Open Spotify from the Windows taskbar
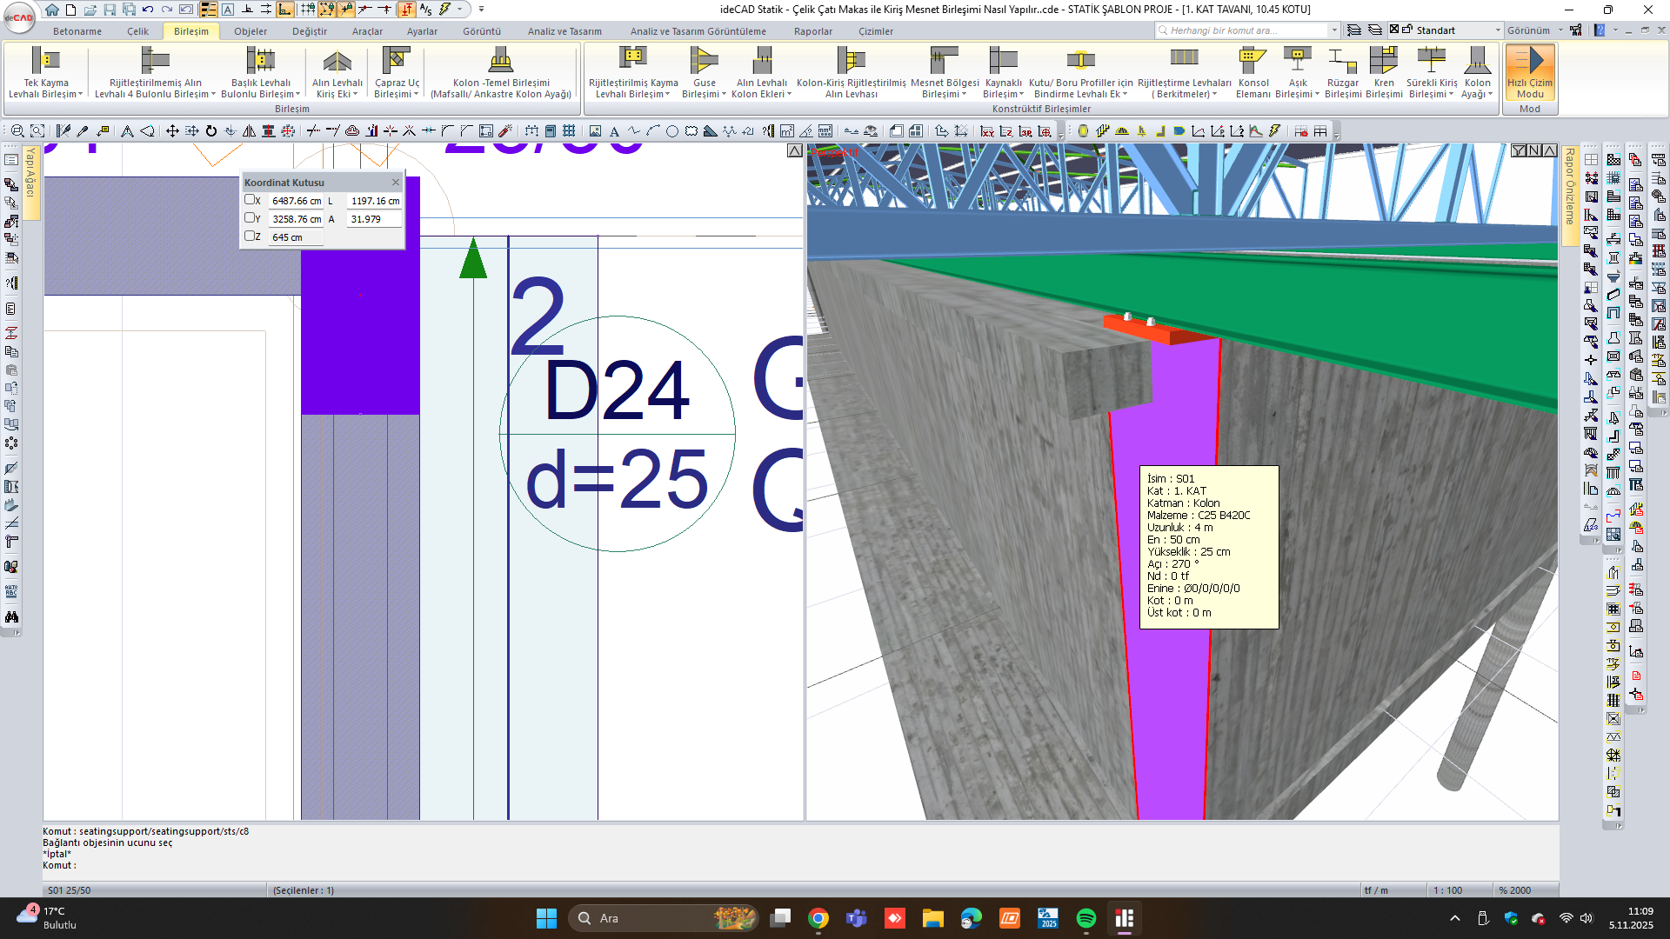The height and width of the screenshot is (939, 1670). [1085, 918]
